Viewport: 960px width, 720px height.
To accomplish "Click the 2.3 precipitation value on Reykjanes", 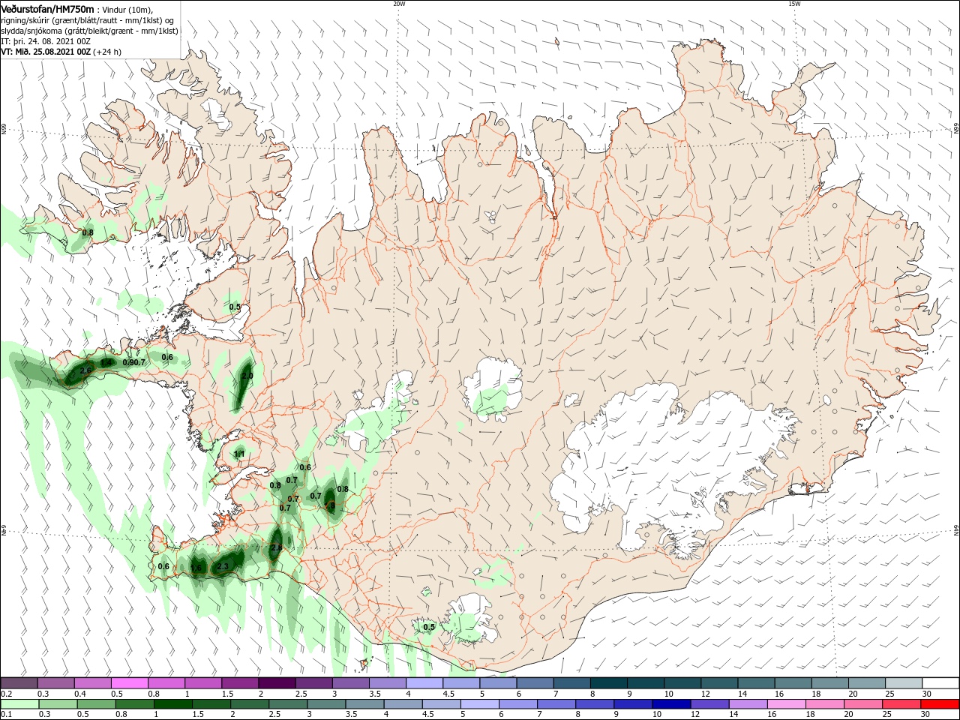I will 222,566.
